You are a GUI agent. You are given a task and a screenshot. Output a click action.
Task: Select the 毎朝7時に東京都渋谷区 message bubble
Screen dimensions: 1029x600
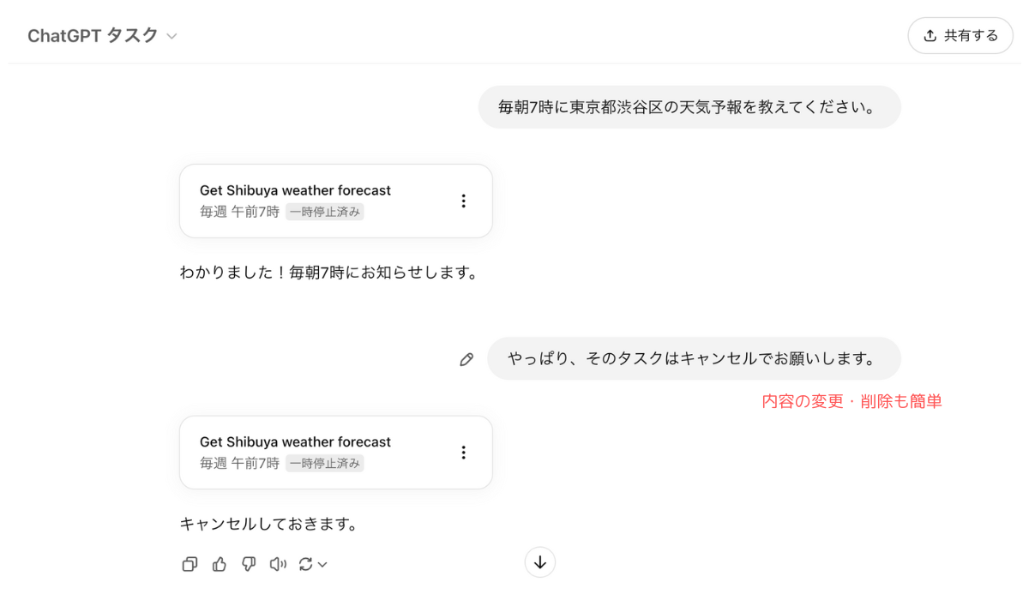(x=689, y=107)
